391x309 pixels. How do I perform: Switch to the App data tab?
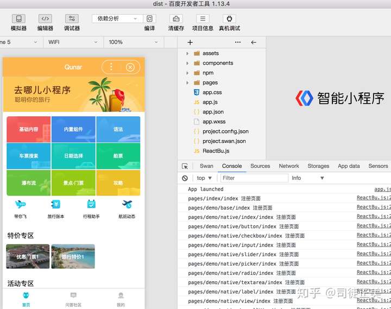(349, 166)
